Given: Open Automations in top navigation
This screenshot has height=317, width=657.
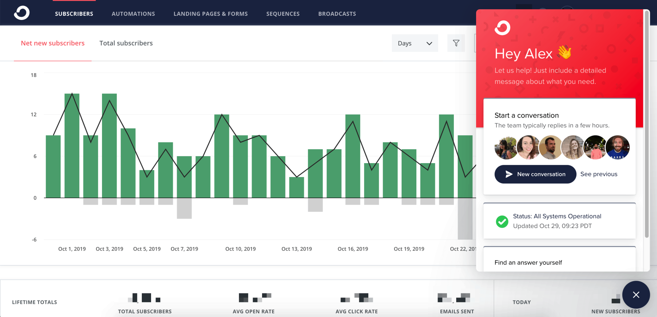Looking at the screenshot, I should coord(133,14).
